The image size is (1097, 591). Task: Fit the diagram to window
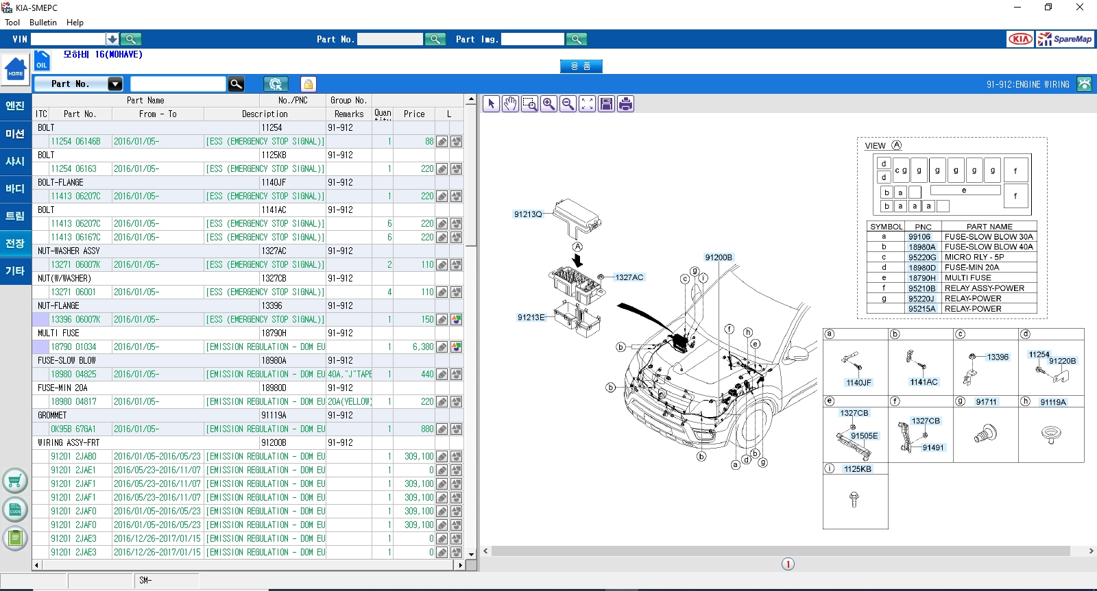coord(587,103)
